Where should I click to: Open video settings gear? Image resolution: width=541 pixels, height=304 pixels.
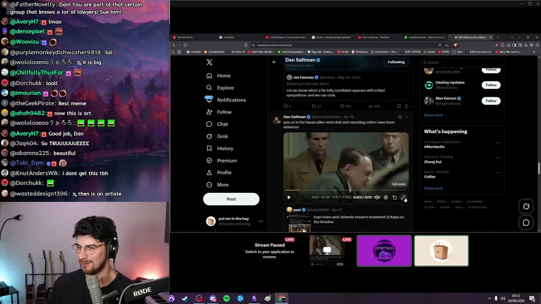point(385,197)
